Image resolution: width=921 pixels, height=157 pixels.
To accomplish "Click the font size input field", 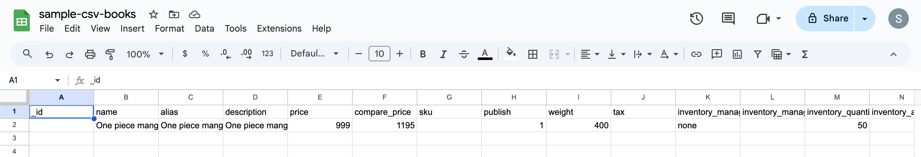I will tap(379, 54).
